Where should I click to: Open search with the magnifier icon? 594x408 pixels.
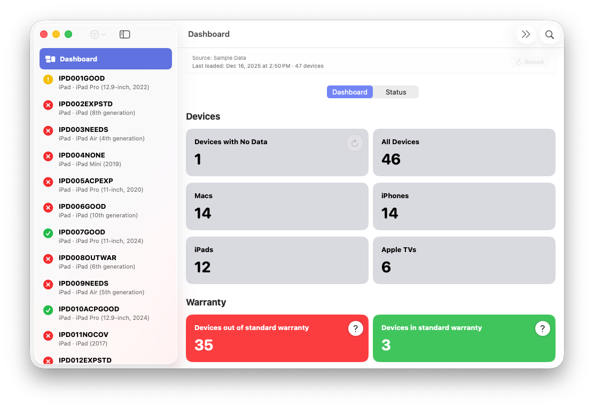coord(549,34)
